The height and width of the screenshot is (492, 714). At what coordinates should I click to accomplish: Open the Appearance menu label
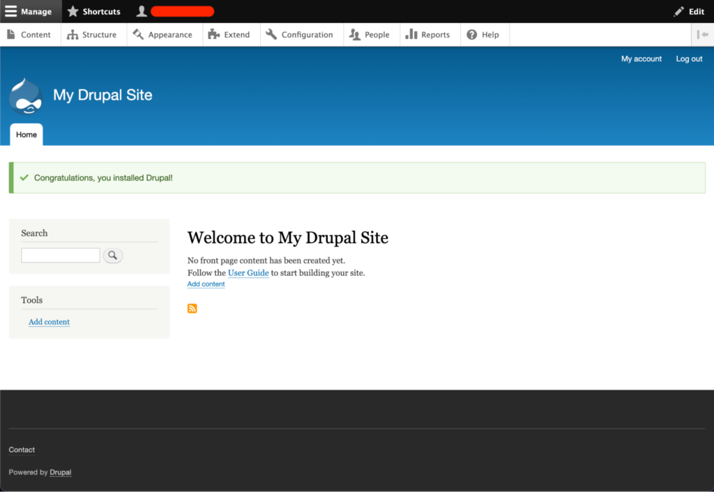[170, 35]
